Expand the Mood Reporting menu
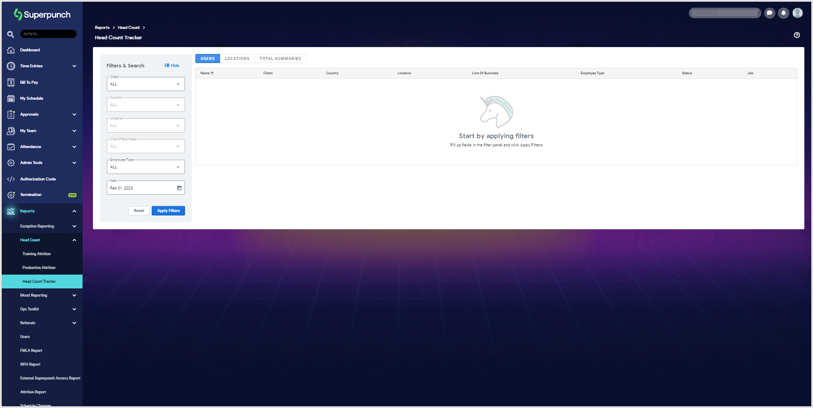The image size is (813, 408). point(74,295)
